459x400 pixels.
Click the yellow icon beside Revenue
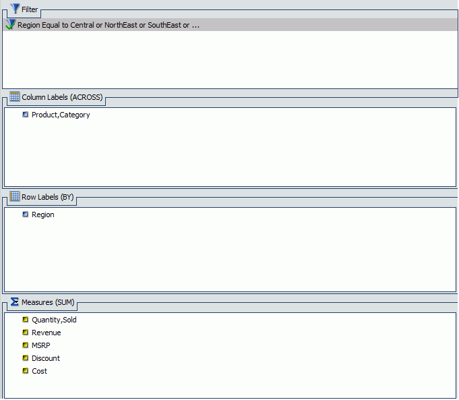point(26,333)
